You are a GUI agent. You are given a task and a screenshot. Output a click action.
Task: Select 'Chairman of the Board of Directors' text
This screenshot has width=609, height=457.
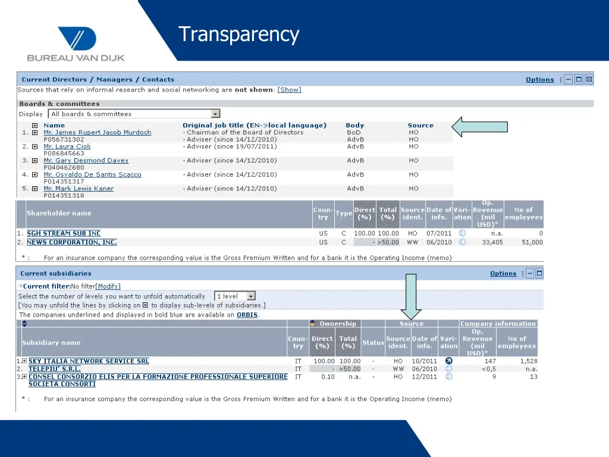[245, 133]
